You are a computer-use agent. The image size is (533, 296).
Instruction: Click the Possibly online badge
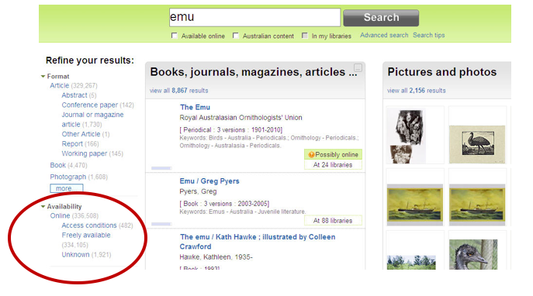click(x=333, y=154)
